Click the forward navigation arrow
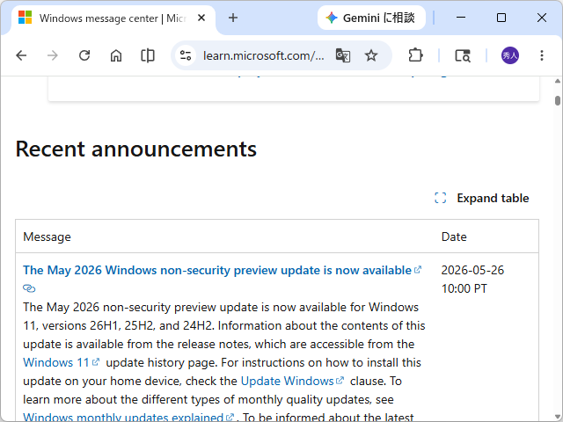Image resolution: width=563 pixels, height=422 pixels. [53, 55]
